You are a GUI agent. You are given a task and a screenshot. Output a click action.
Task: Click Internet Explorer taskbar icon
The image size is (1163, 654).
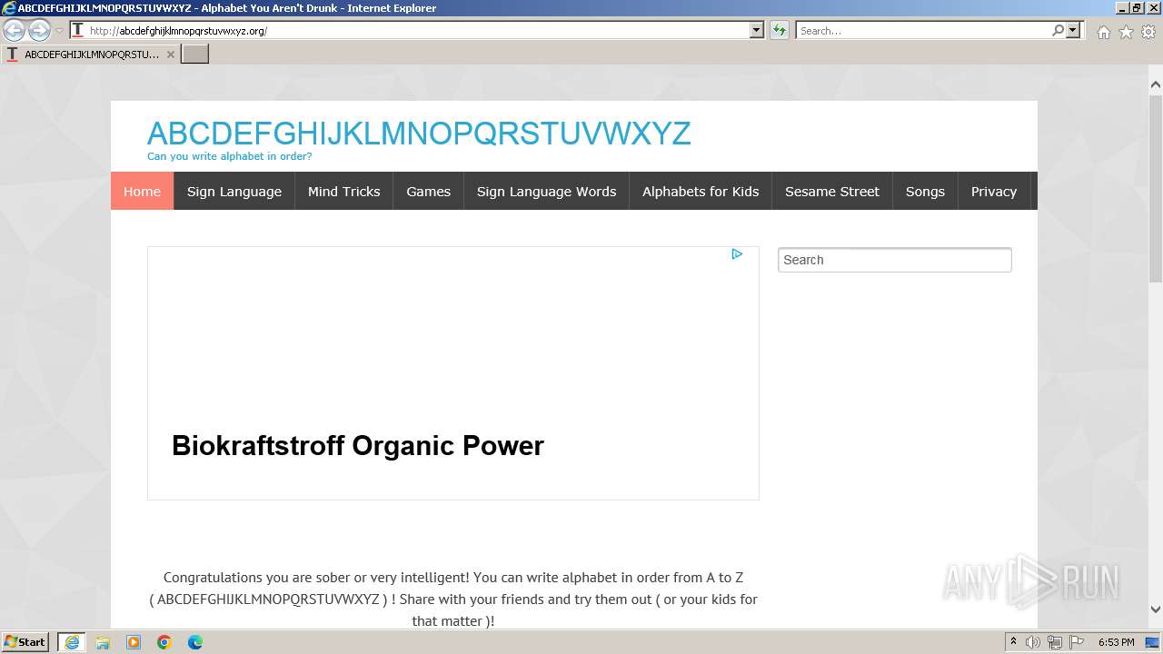point(71,642)
